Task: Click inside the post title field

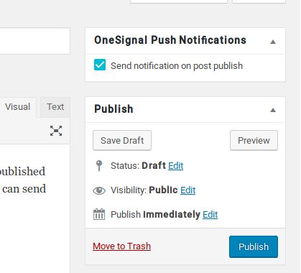Action: [34, 41]
